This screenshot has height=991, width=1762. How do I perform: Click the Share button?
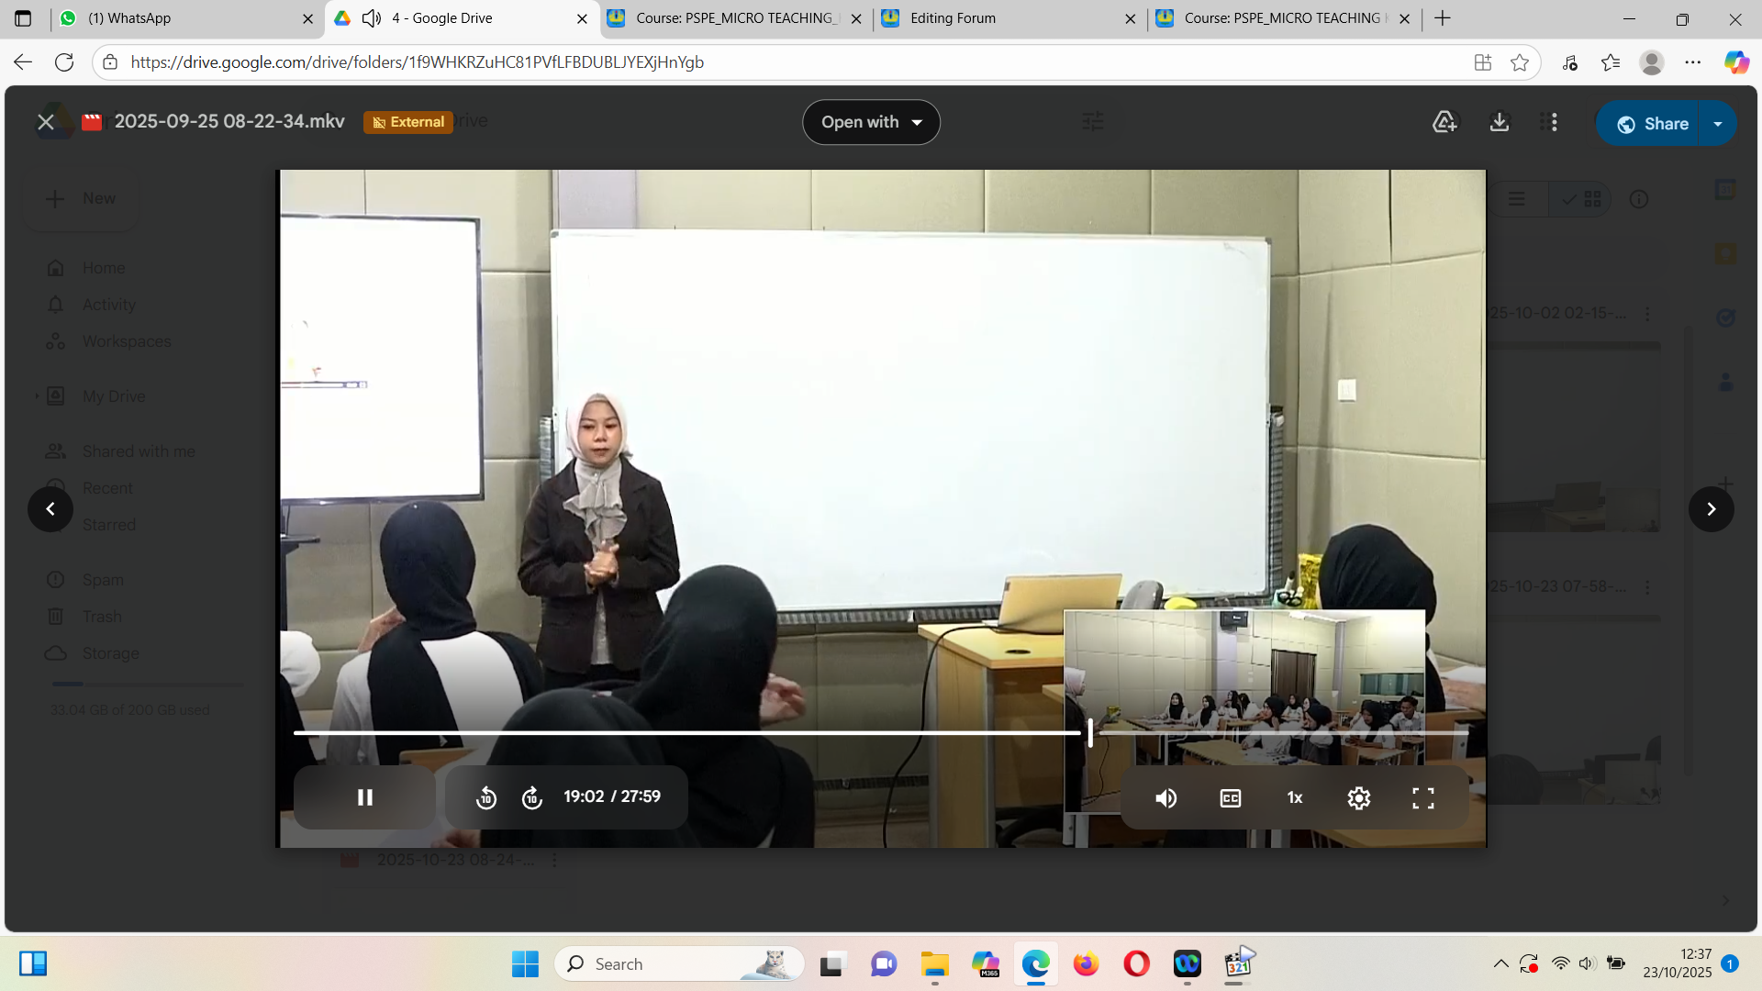pyautogui.click(x=1652, y=124)
